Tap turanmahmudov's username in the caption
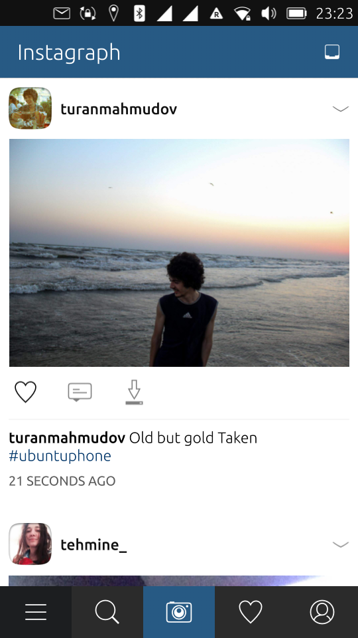The height and width of the screenshot is (638, 358). pyautogui.click(x=67, y=438)
